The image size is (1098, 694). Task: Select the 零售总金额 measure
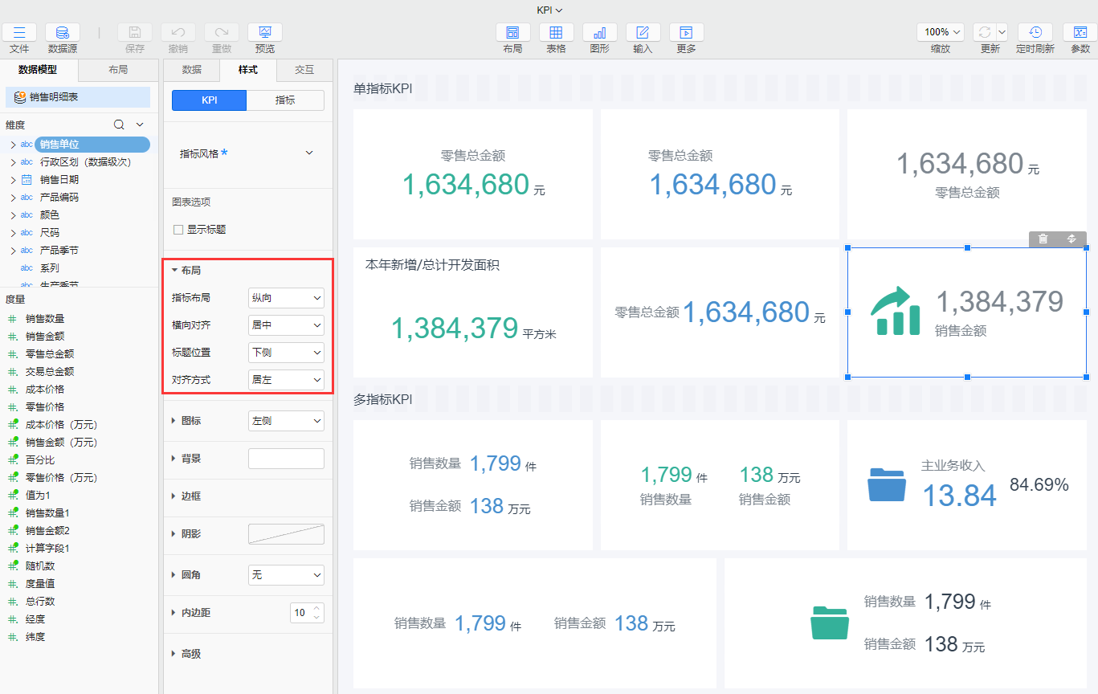pos(50,354)
